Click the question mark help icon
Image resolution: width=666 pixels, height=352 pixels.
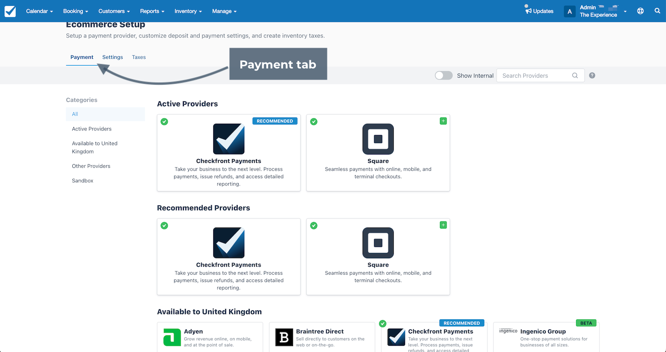(x=592, y=75)
